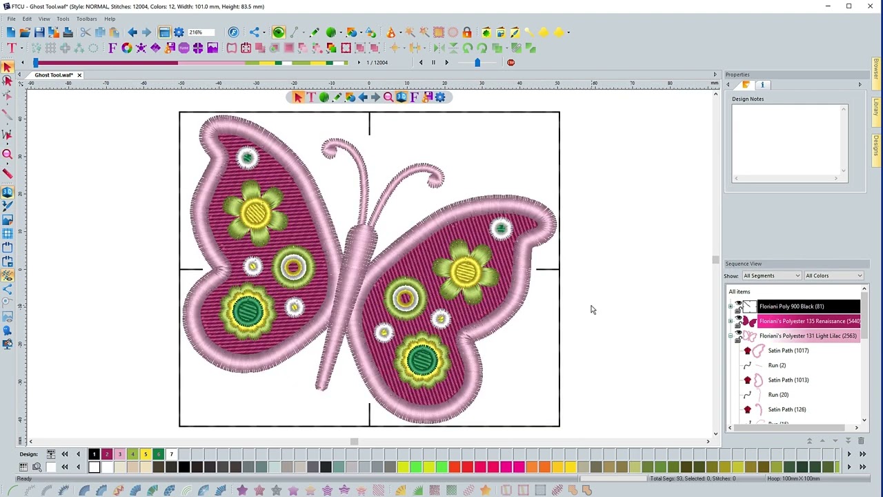The height and width of the screenshot is (497, 883).
Task: Select Run (20) segment
Action: click(x=778, y=395)
